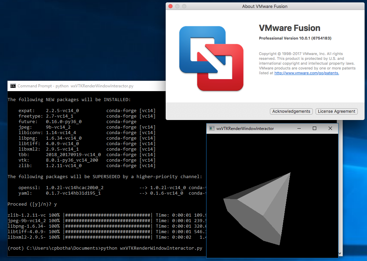
Task: Click the 'yaml:' package name
Action: click(x=25, y=193)
